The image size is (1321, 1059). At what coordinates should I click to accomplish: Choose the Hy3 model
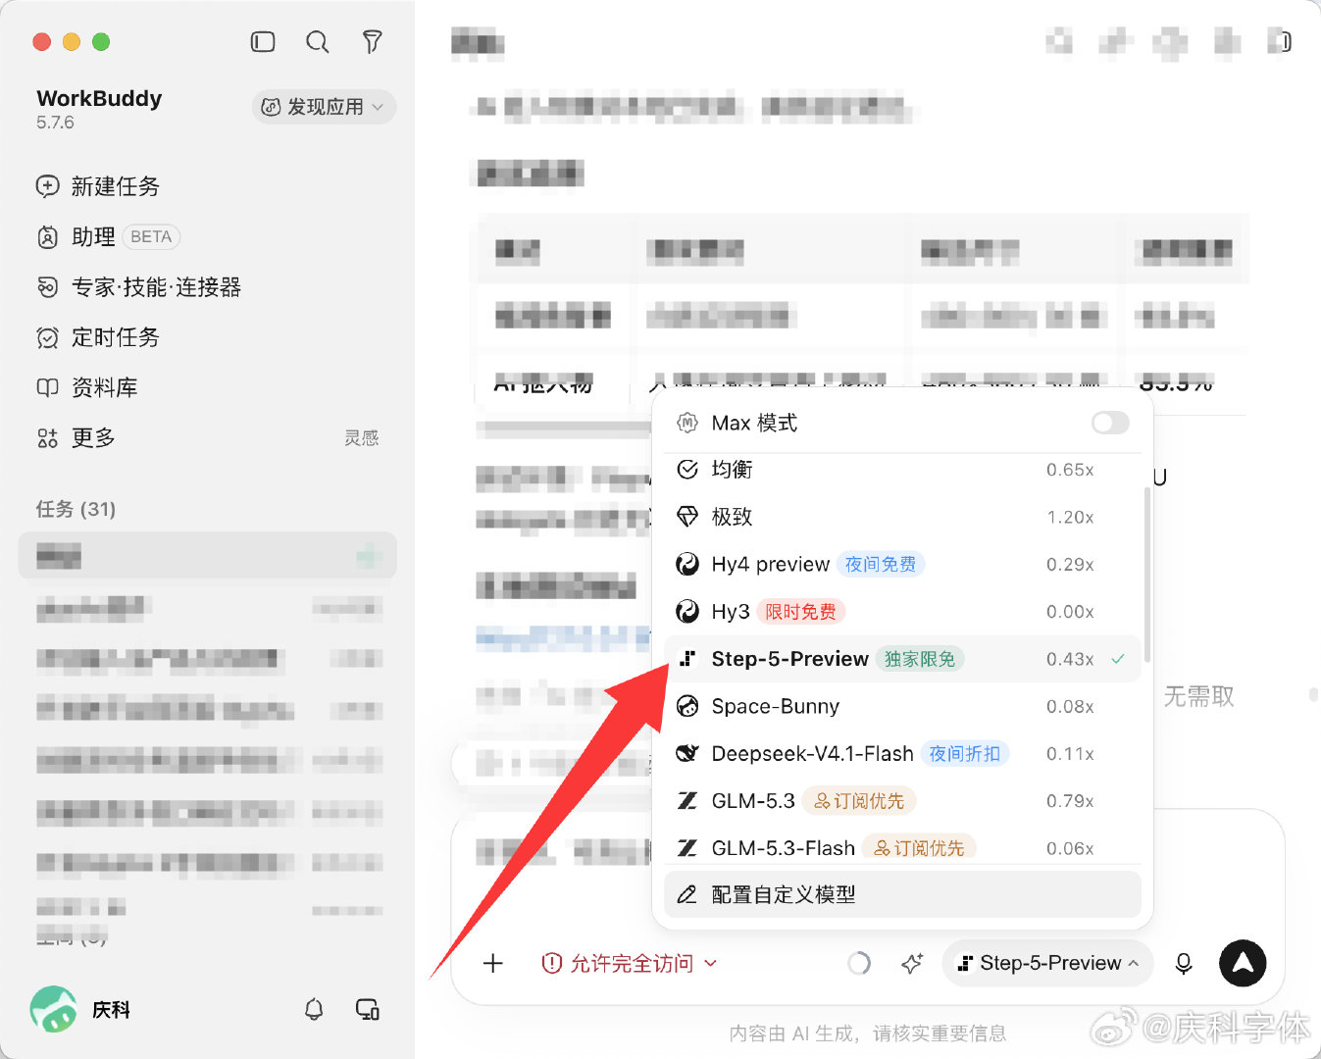tap(902, 611)
